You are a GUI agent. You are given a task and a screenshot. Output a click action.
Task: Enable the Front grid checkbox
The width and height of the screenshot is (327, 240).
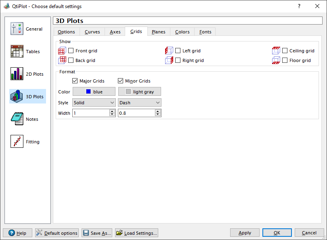[x=71, y=51]
